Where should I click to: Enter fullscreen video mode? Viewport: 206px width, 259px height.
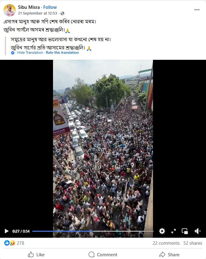pyautogui.click(x=173, y=231)
